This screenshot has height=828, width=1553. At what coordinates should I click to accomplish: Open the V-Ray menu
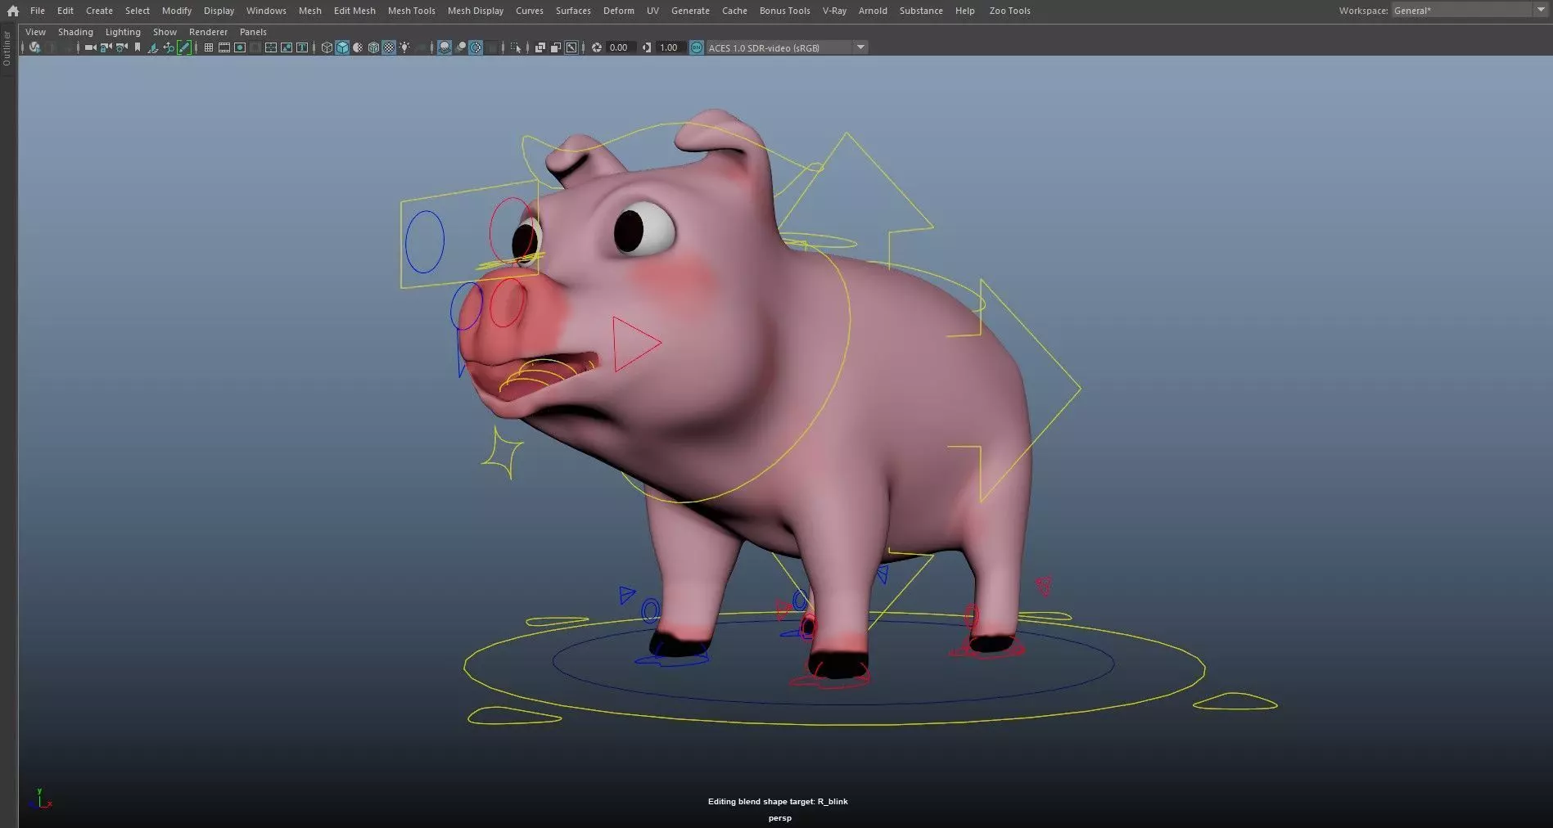point(834,11)
